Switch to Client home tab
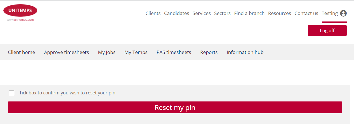The height and width of the screenshot is (130, 354). pyautogui.click(x=22, y=52)
